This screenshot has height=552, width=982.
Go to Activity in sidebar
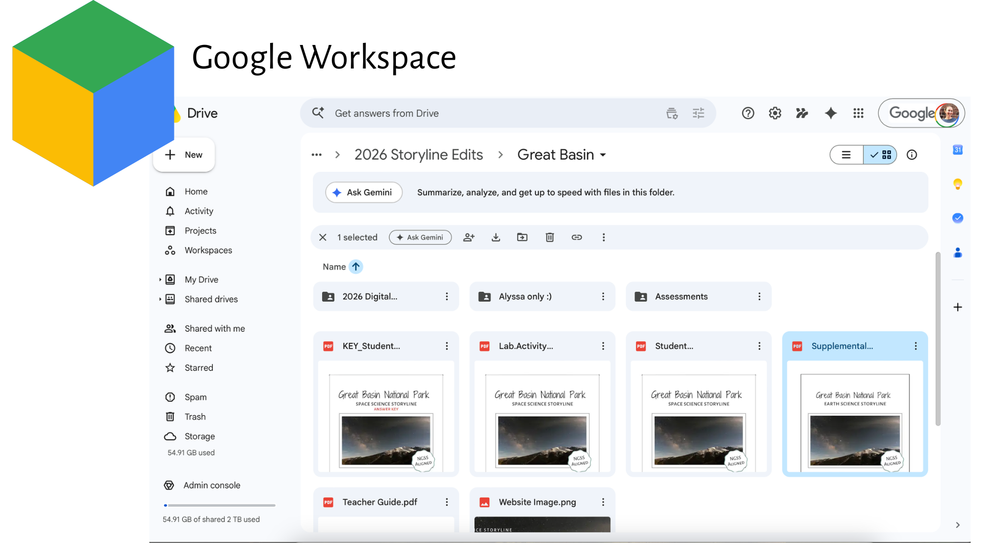199,211
